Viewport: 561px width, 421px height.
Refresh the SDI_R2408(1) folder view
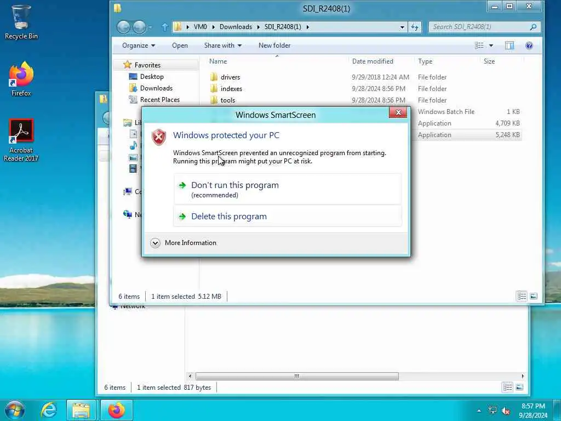click(415, 27)
